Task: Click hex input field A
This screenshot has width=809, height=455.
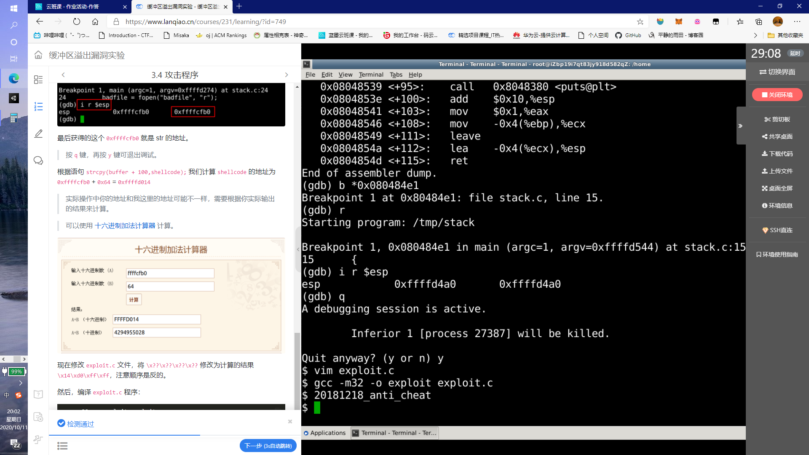Action: coord(170,273)
